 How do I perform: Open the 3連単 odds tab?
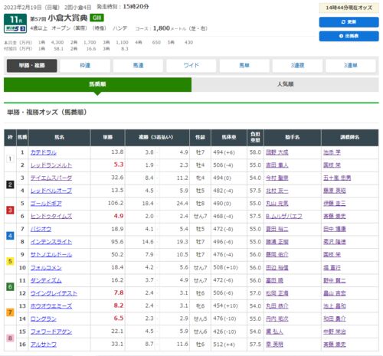point(351,66)
